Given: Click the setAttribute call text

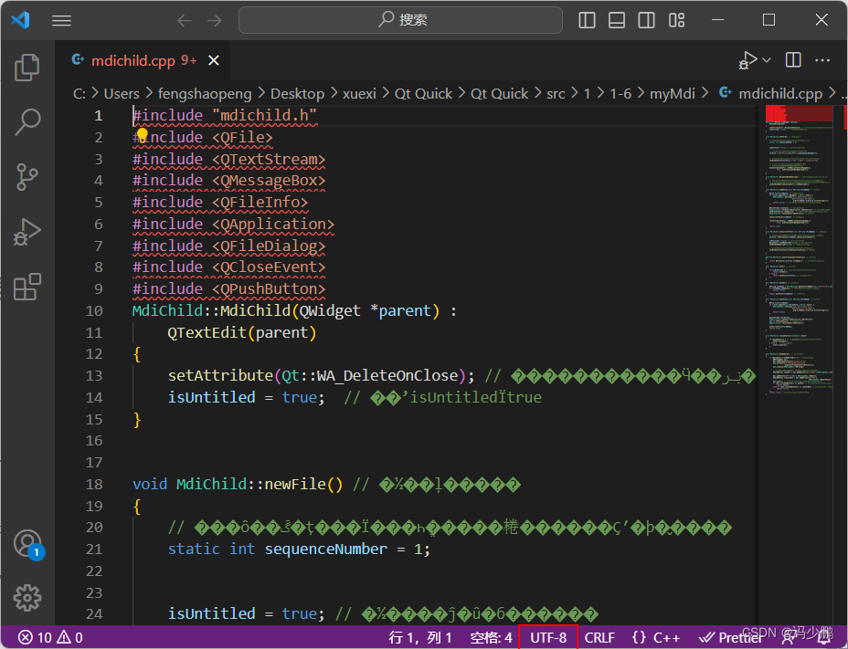Looking at the screenshot, I should click(x=220, y=375).
